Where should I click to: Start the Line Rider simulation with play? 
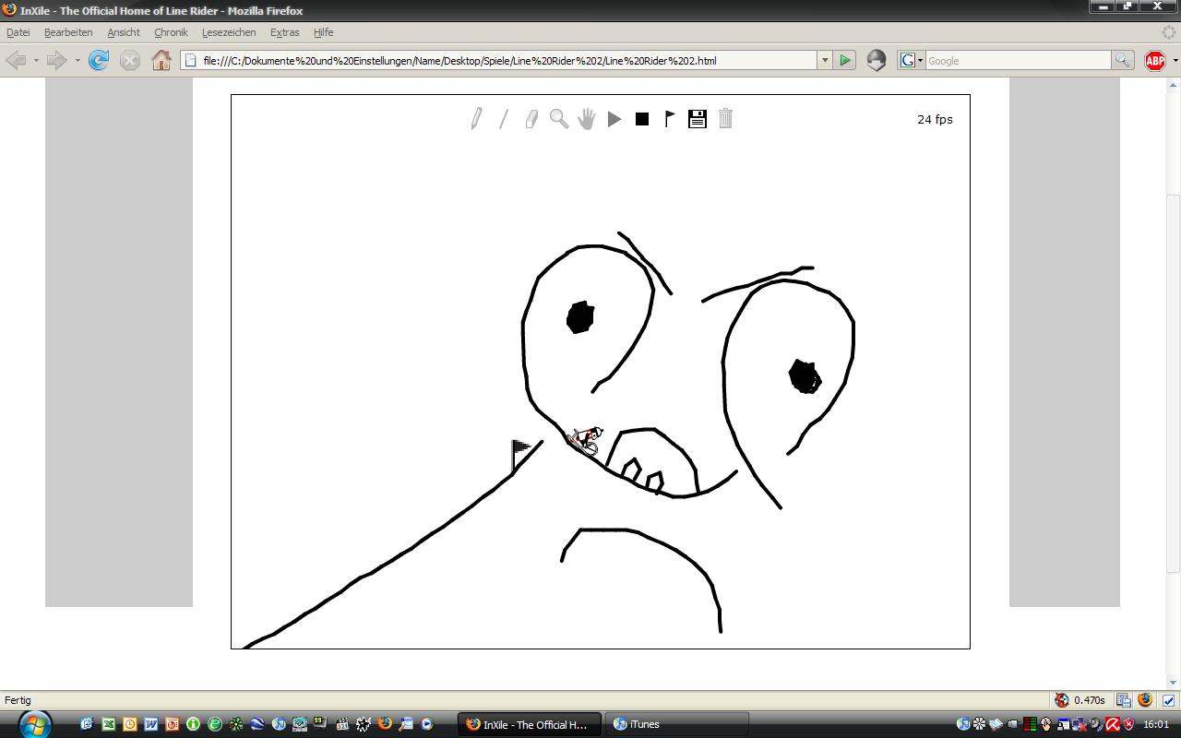[614, 119]
